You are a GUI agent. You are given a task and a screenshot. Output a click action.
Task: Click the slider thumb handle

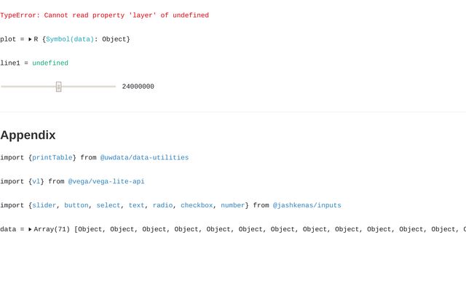click(x=58, y=87)
